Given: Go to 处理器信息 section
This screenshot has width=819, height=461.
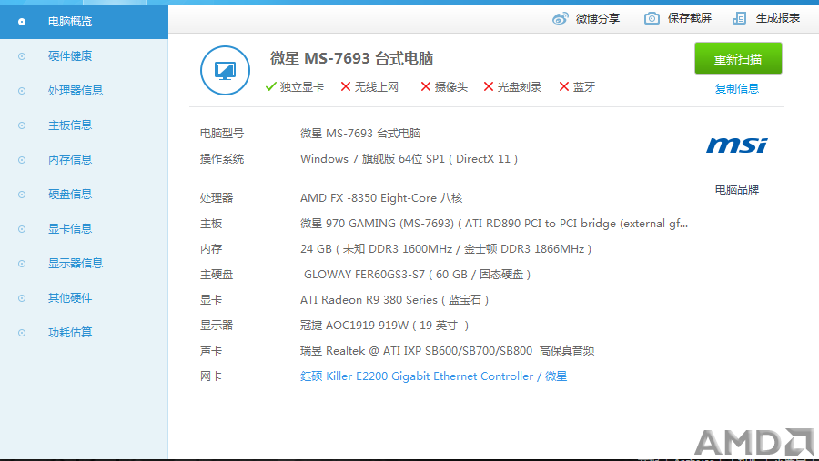Looking at the screenshot, I should [x=76, y=90].
